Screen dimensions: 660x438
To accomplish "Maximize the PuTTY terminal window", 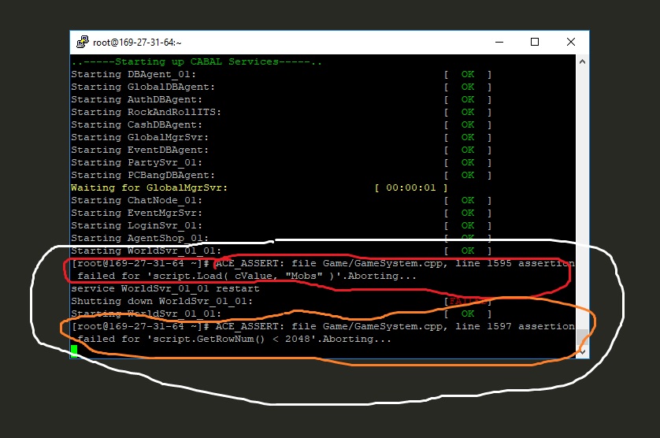I will (535, 42).
